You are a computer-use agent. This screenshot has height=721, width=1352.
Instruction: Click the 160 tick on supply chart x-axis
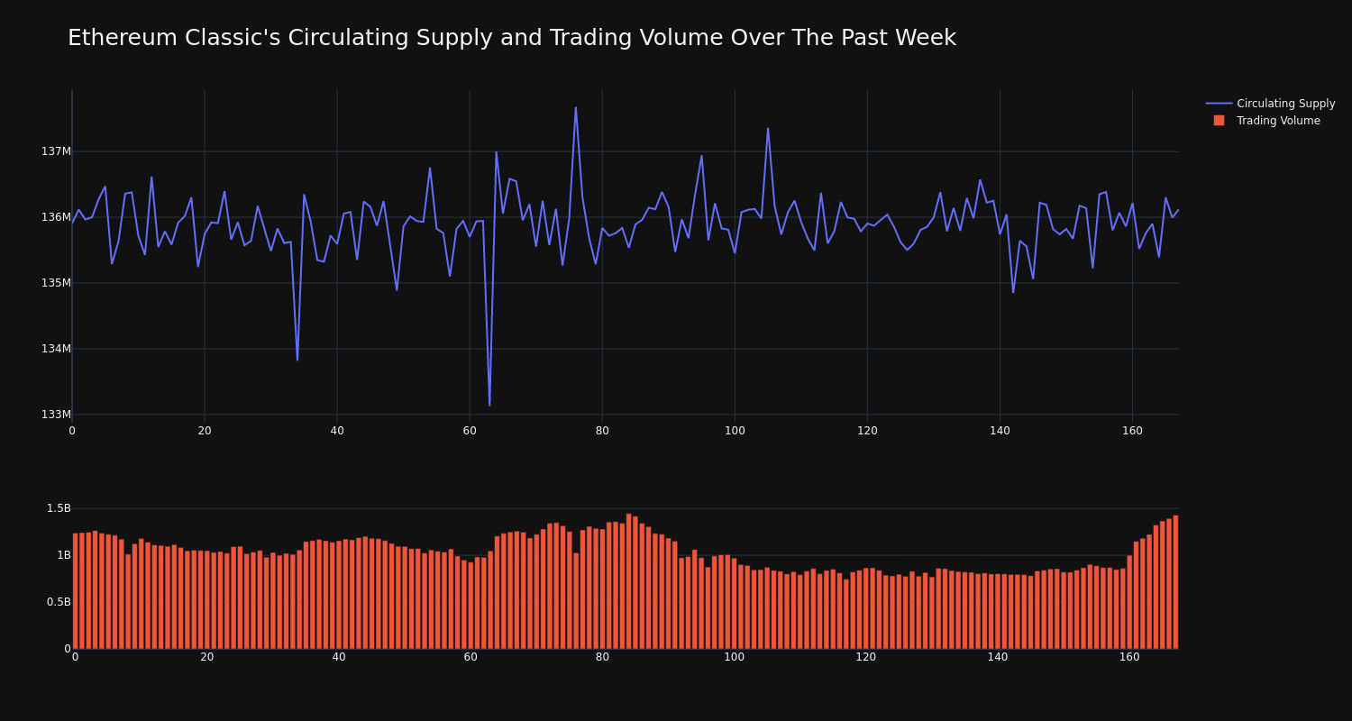coord(1132,431)
